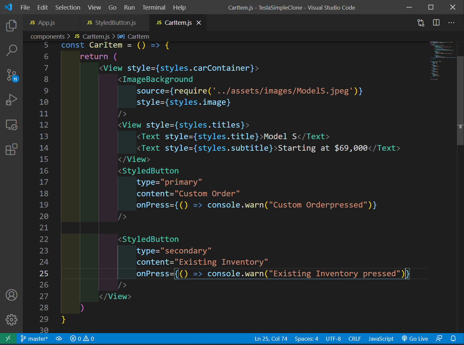This screenshot has height=345, width=464.
Task: Click 'styles.carContainer' on line 7
Action: pyautogui.click(x=205, y=68)
